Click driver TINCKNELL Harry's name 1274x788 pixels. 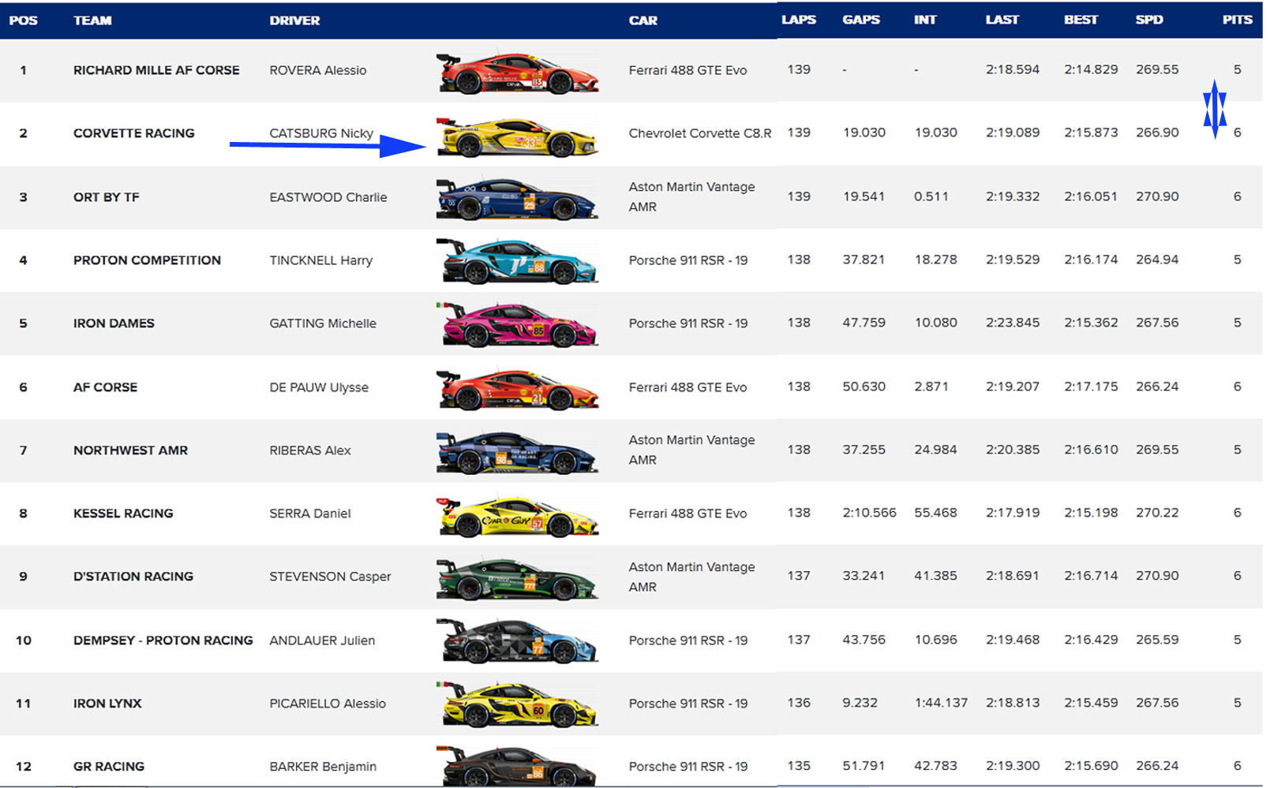point(320,260)
